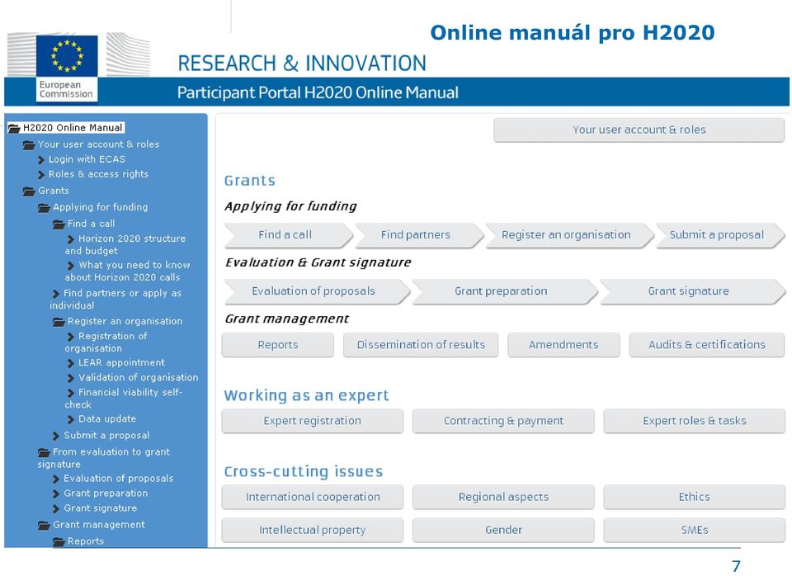Open the Register an organisation step button

(x=568, y=235)
